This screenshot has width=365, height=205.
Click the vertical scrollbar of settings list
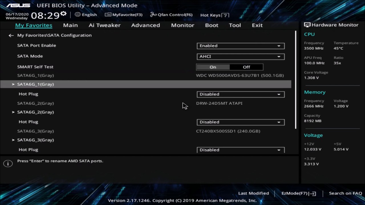point(296,80)
